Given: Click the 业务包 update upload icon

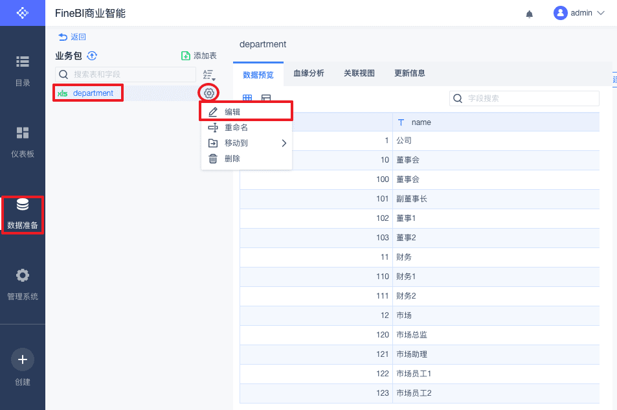Looking at the screenshot, I should (x=92, y=56).
